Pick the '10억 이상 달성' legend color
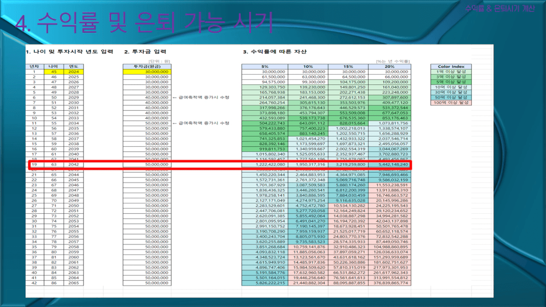Screen dimensions: 546x307 coord(451,87)
